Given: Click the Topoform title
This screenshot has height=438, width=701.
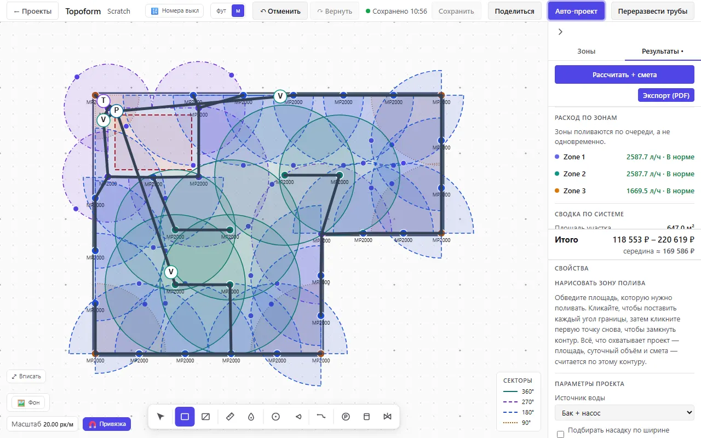Looking at the screenshot, I should (x=83, y=11).
